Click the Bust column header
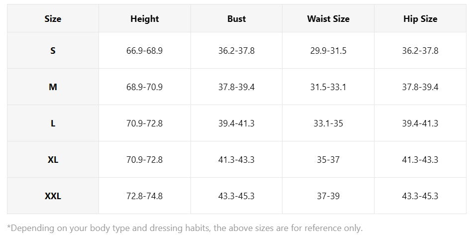The image size is (471, 237). point(236,18)
